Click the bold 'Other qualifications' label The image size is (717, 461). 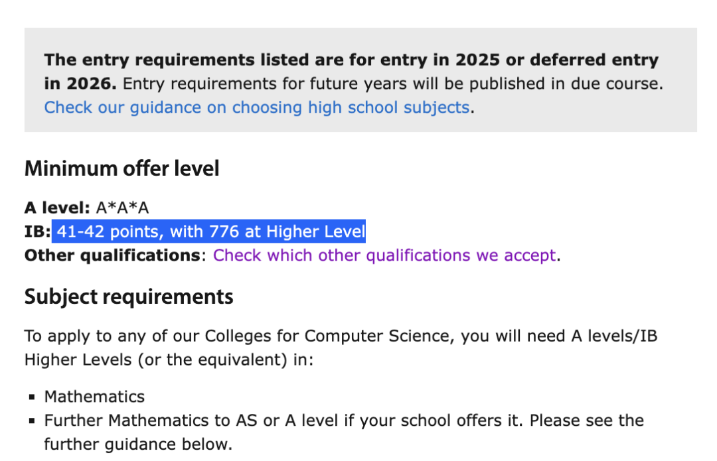112,255
